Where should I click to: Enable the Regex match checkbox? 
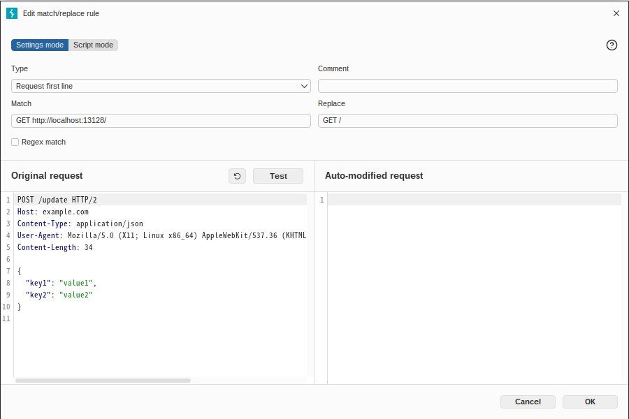pos(15,142)
